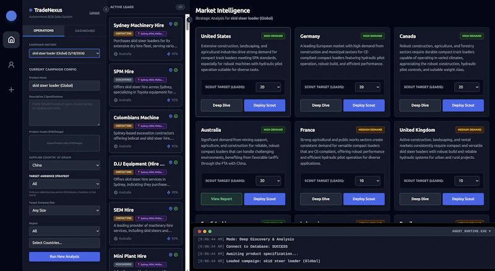Open AGENT_RUNTIME.EXE terminal menu arrow
This screenshot has width=495, height=271.
(x=489, y=231)
